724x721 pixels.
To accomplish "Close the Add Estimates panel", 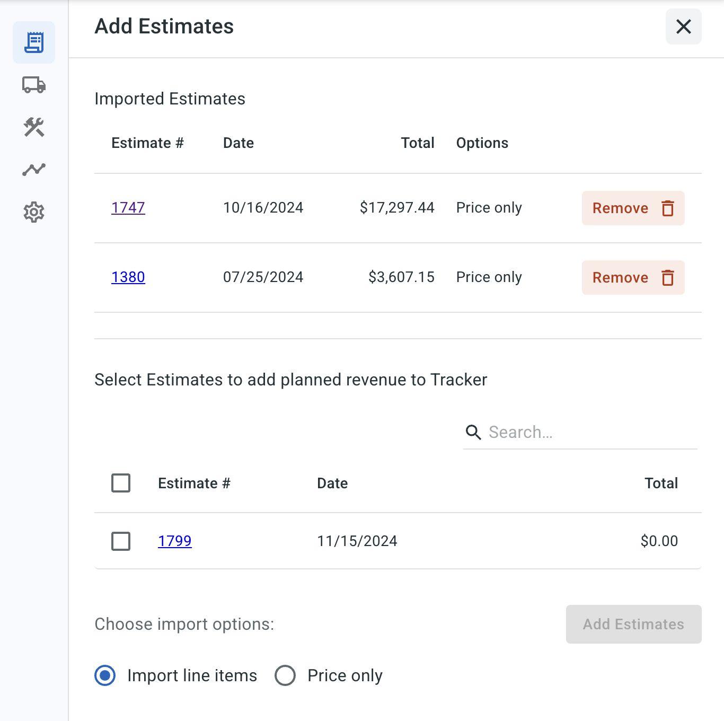I will (683, 27).
